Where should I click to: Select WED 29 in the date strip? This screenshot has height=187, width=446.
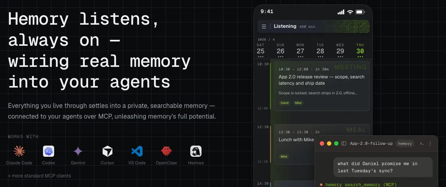tap(340, 50)
